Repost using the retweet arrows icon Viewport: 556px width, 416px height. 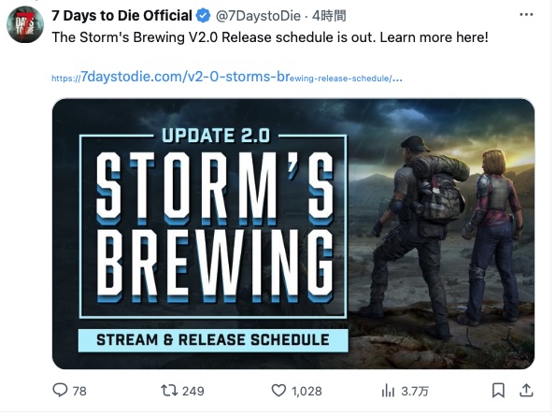tap(169, 391)
